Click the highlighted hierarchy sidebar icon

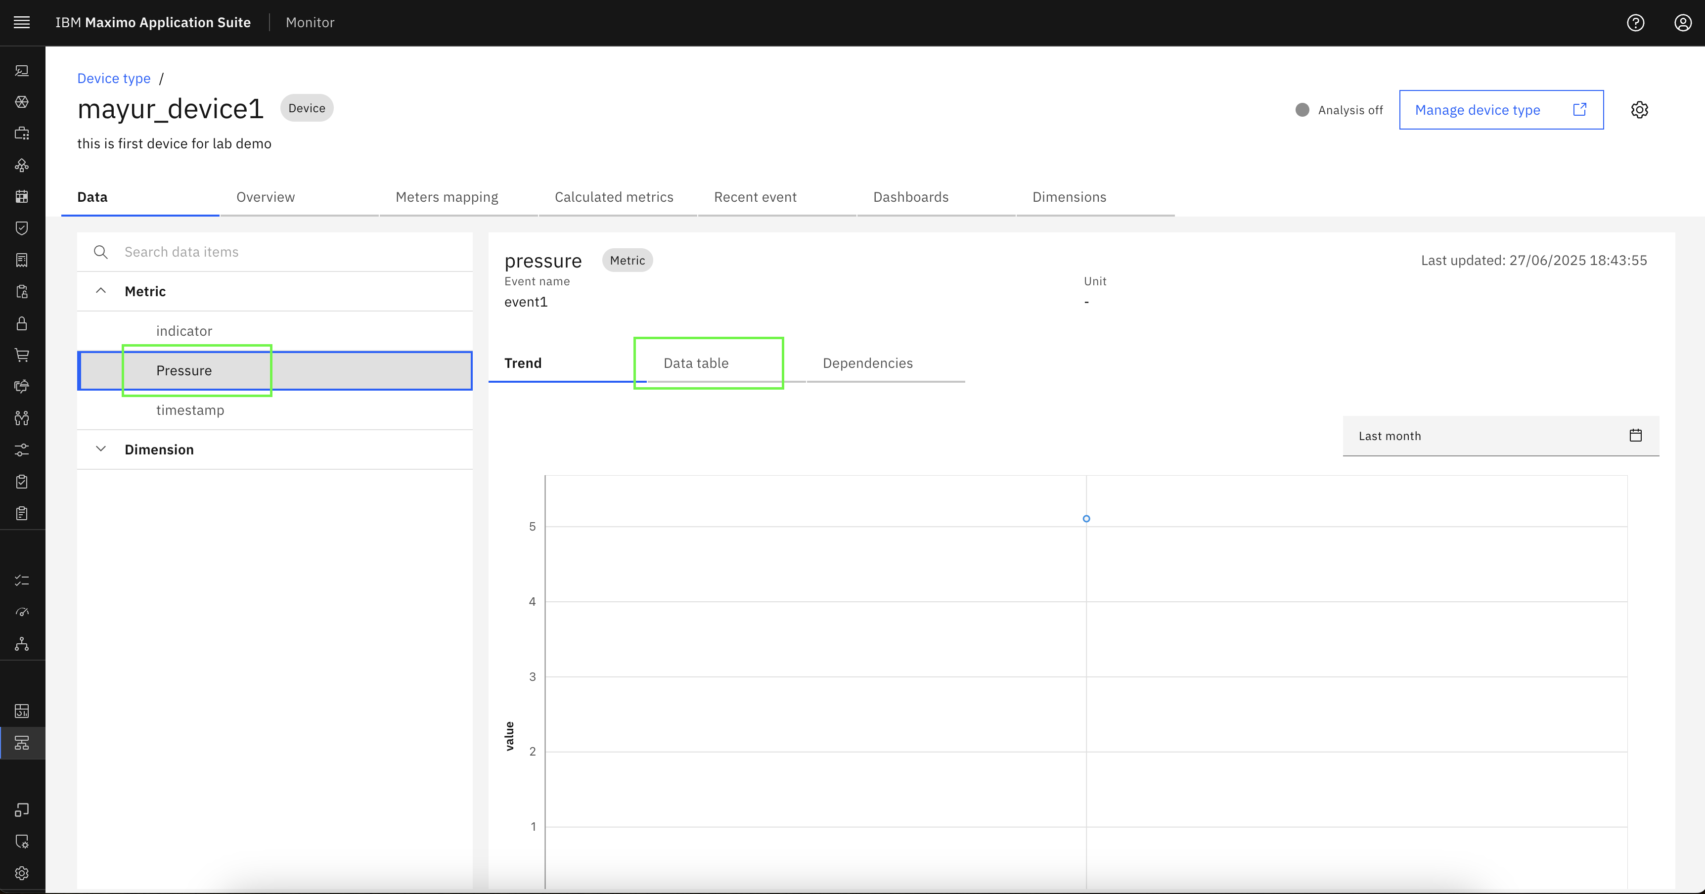click(22, 743)
